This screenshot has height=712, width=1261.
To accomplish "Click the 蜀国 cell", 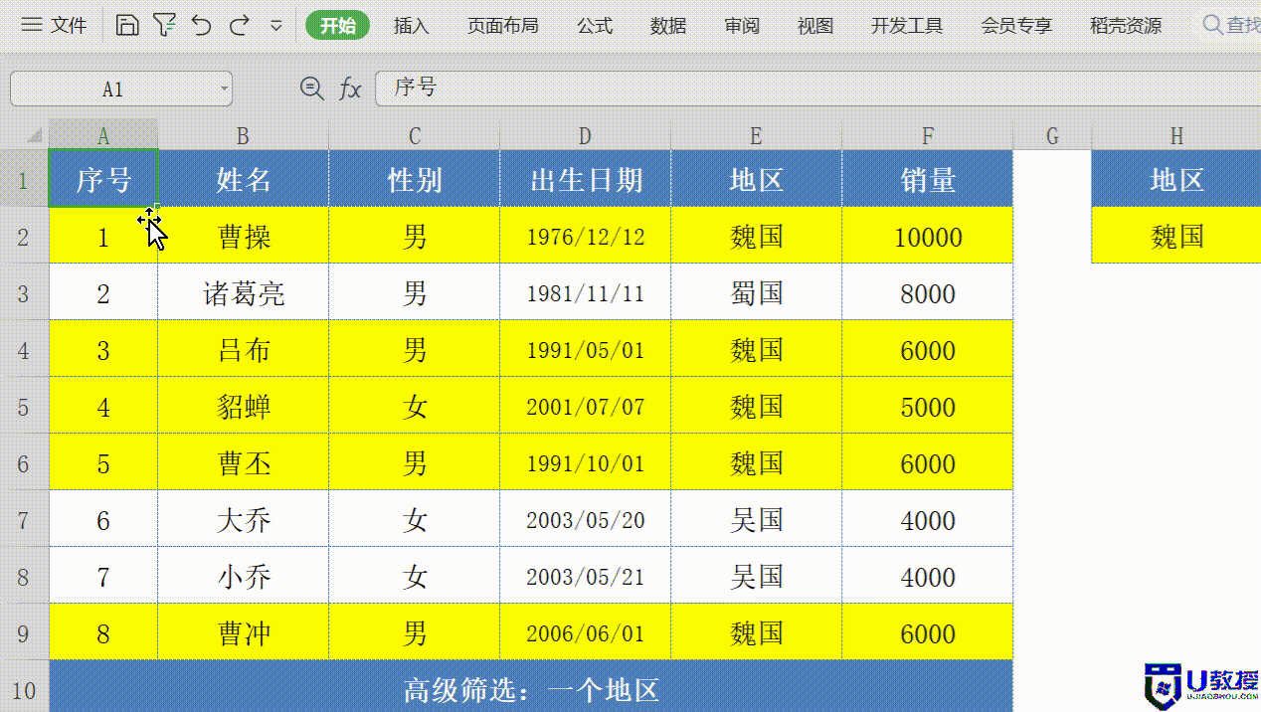I will click(x=757, y=292).
